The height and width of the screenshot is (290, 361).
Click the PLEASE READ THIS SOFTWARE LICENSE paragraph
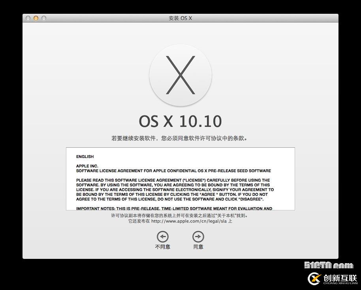click(x=175, y=190)
